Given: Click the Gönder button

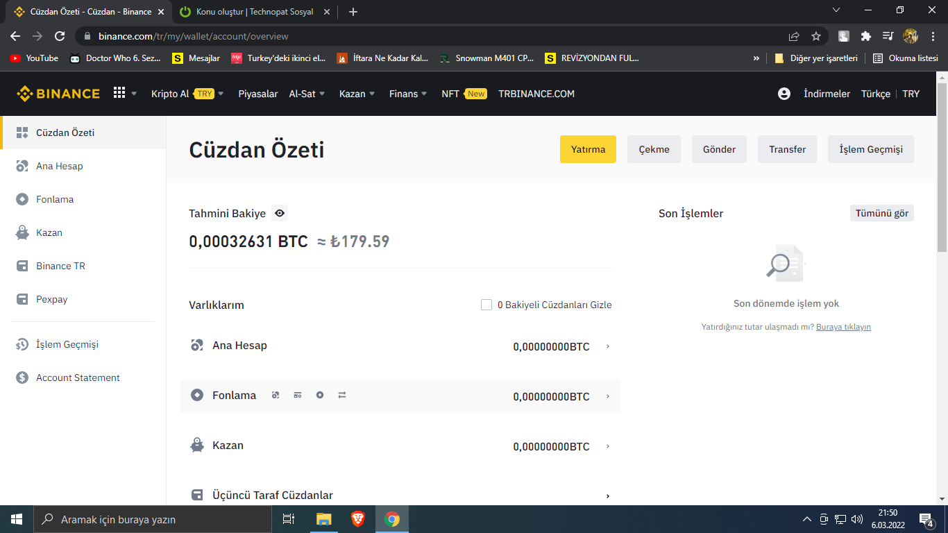Looking at the screenshot, I should coord(719,149).
